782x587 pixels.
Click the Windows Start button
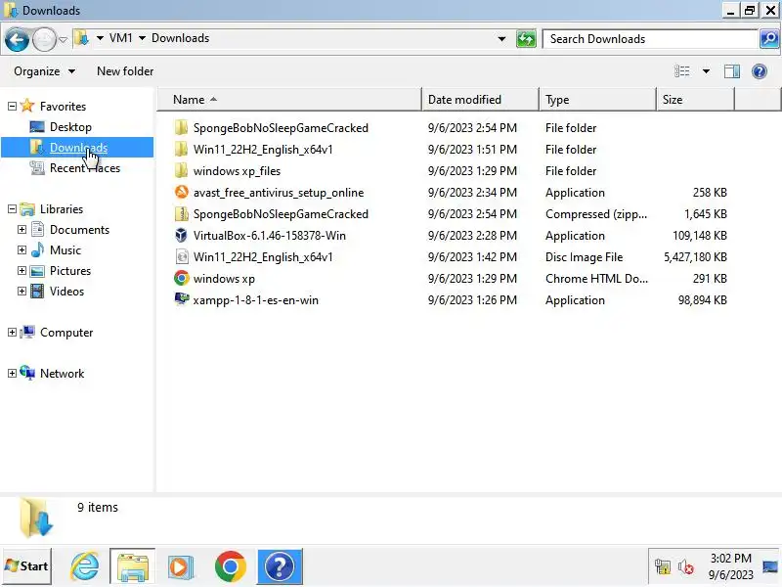point(26,566)
